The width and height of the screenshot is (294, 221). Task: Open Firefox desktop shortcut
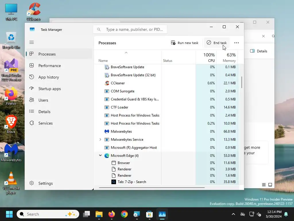[11, 96]
